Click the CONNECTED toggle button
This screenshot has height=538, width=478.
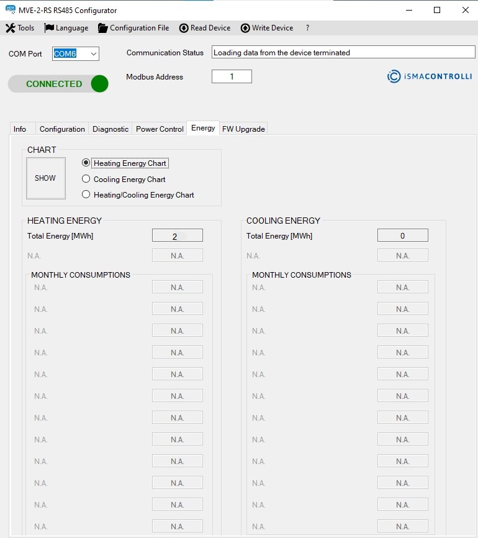point(54,84)
